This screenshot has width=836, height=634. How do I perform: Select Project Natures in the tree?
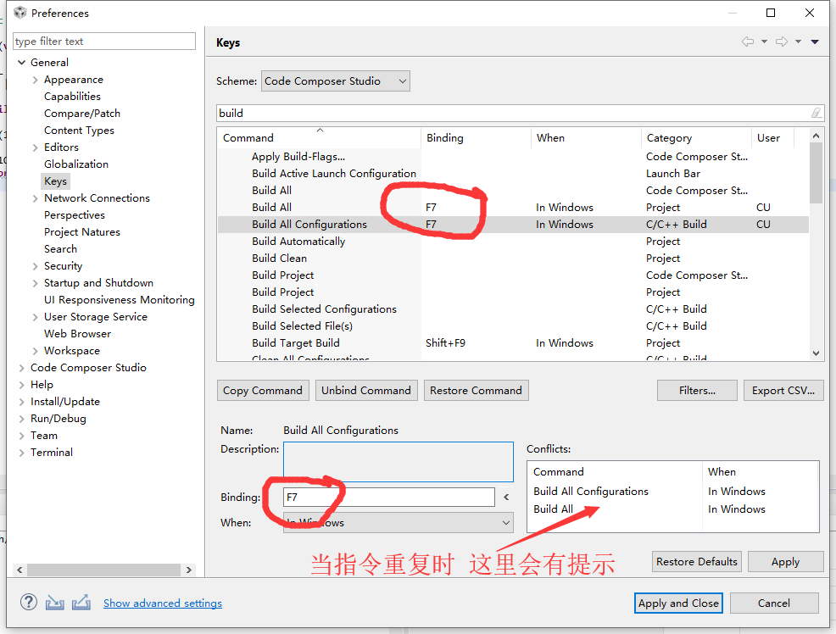point(82,232)
